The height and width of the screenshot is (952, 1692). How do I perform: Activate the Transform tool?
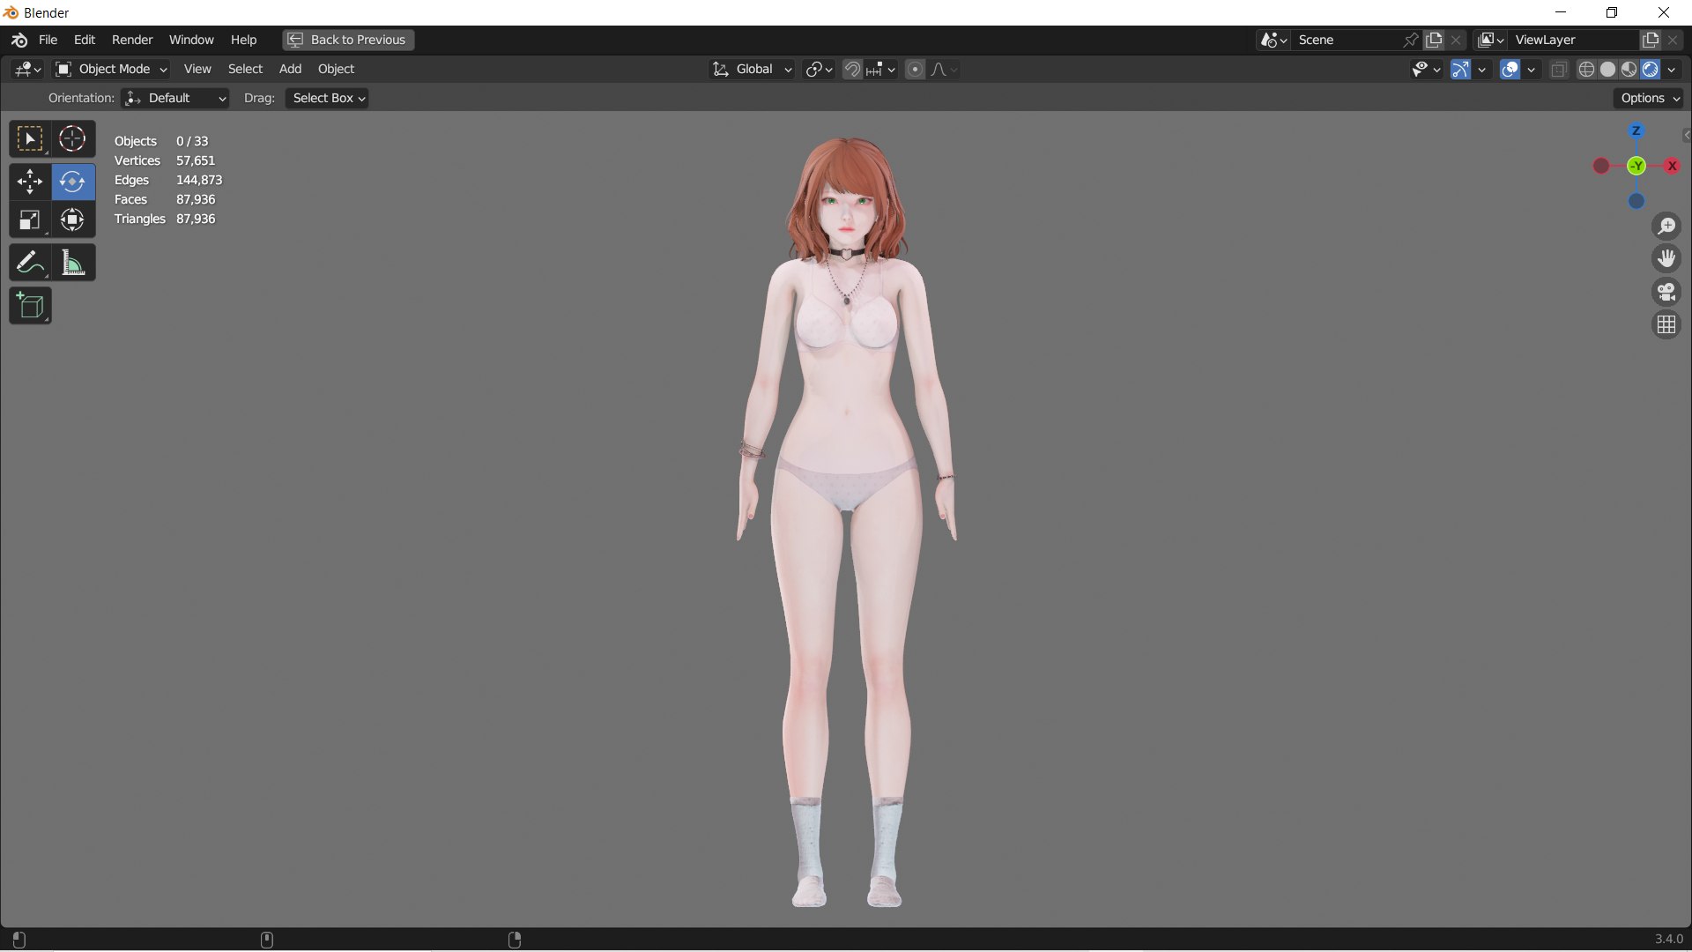(72, 219)
